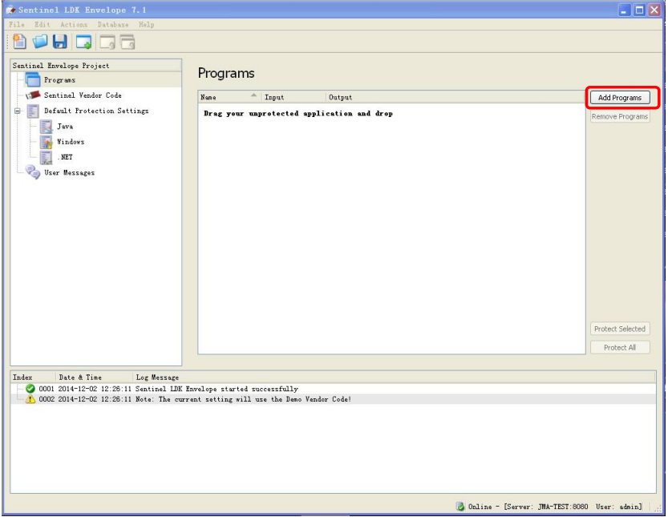
Task: Click the Input column header
Action: click(x=274, y=97)
